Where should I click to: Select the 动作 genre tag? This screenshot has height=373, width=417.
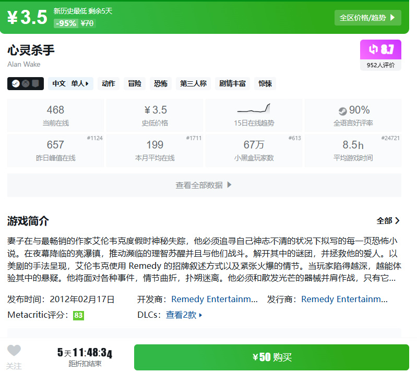[x=108, y=84]
